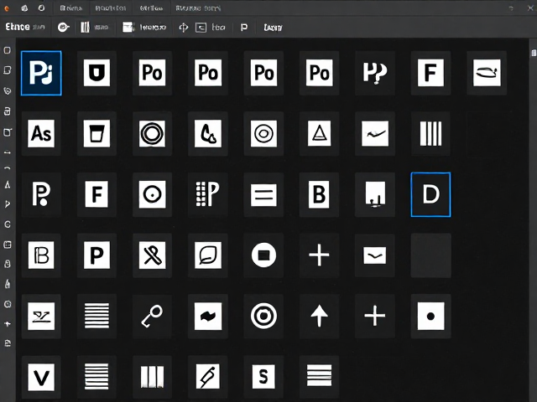Click the toolbar crosshair icon
This screenshot has height=402, width=537.
(x=184, y=28)
